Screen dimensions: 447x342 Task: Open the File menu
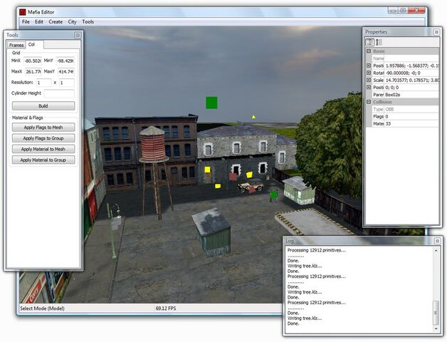click(26, 21)
